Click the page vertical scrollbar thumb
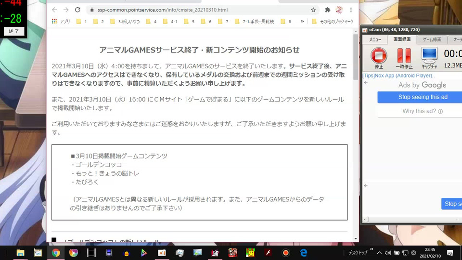 point(356,57)
